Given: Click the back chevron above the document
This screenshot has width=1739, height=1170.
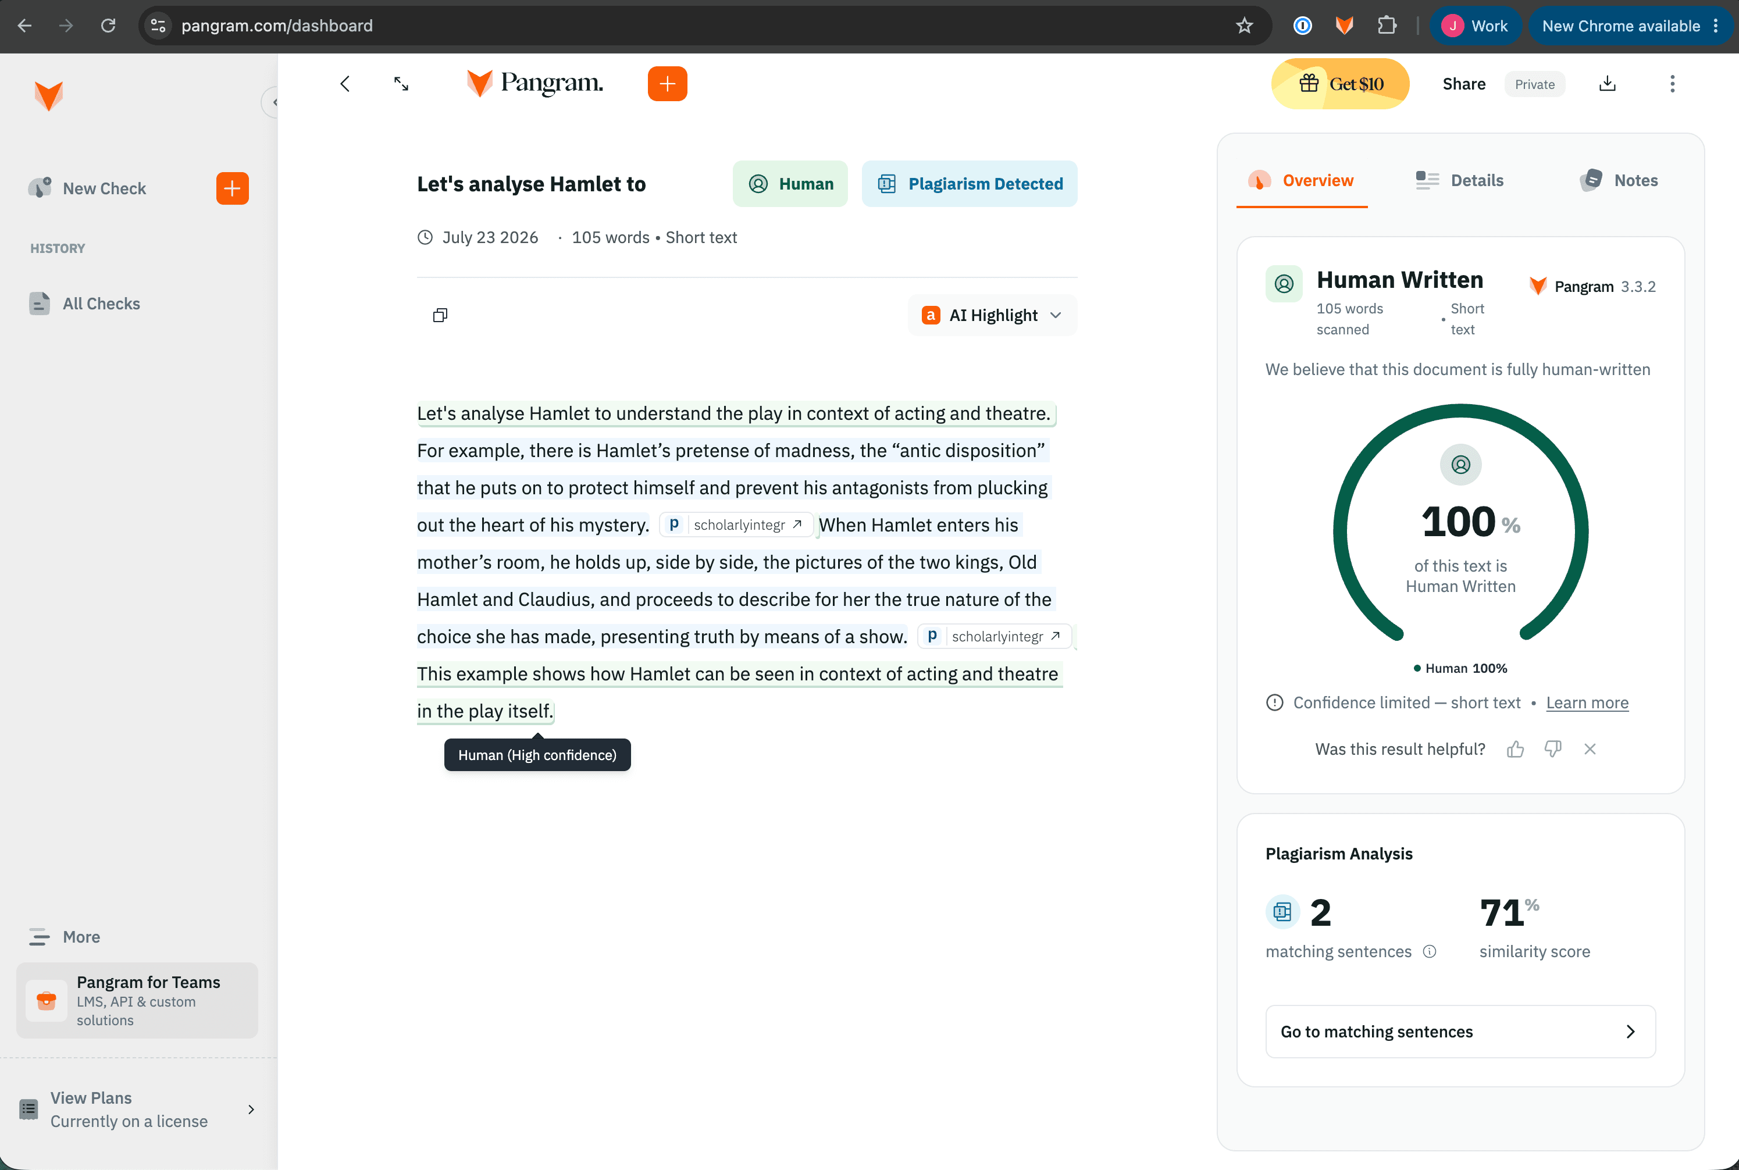Looking at the screenshot, I should [x=345, y=84].
